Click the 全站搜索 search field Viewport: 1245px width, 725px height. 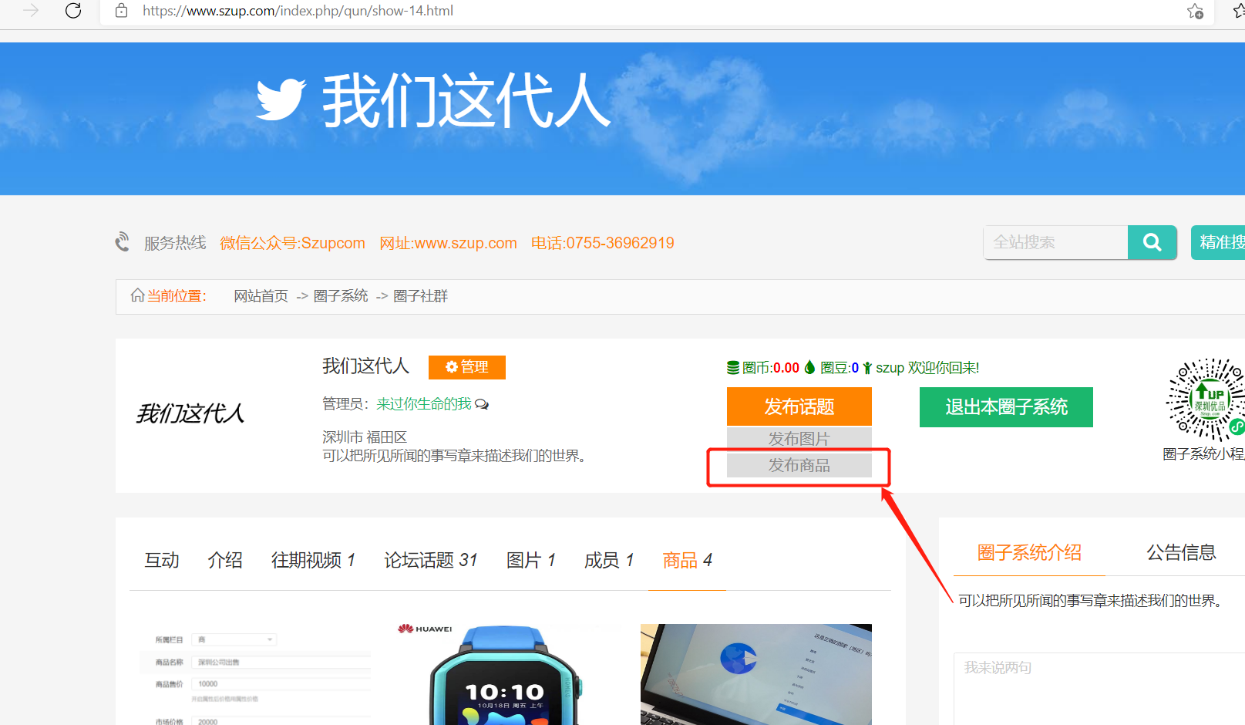pyautogui.click(x=1055, y=242)
